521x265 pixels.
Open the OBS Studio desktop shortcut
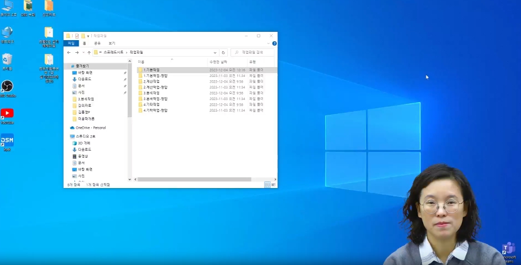[7, 87]
